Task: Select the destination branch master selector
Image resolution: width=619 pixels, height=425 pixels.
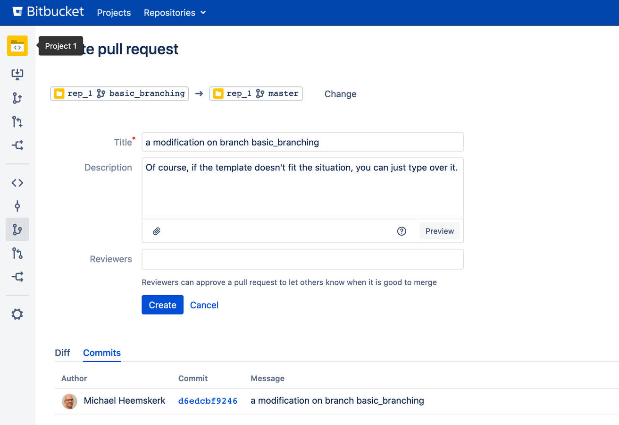Action: (x=256, y=93)
